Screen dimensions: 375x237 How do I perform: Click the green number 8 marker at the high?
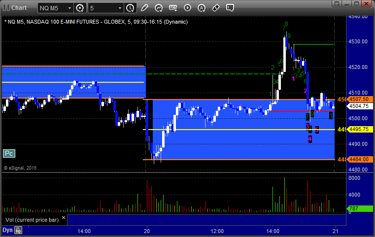[x=286, y=24]
